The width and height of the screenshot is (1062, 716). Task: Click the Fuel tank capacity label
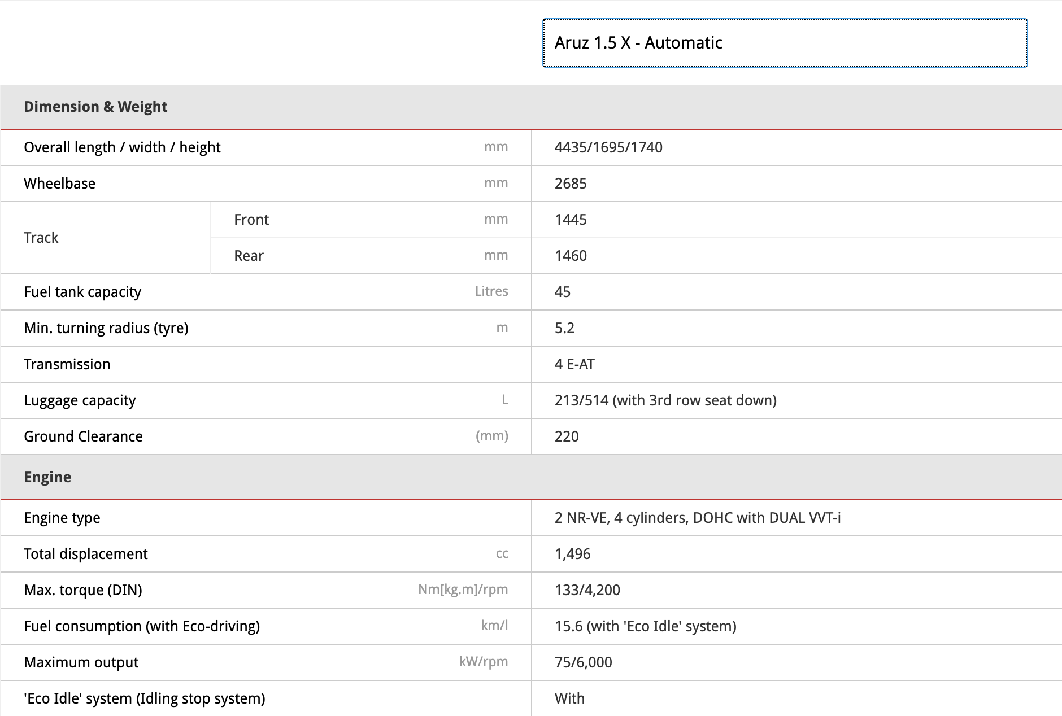82,292
